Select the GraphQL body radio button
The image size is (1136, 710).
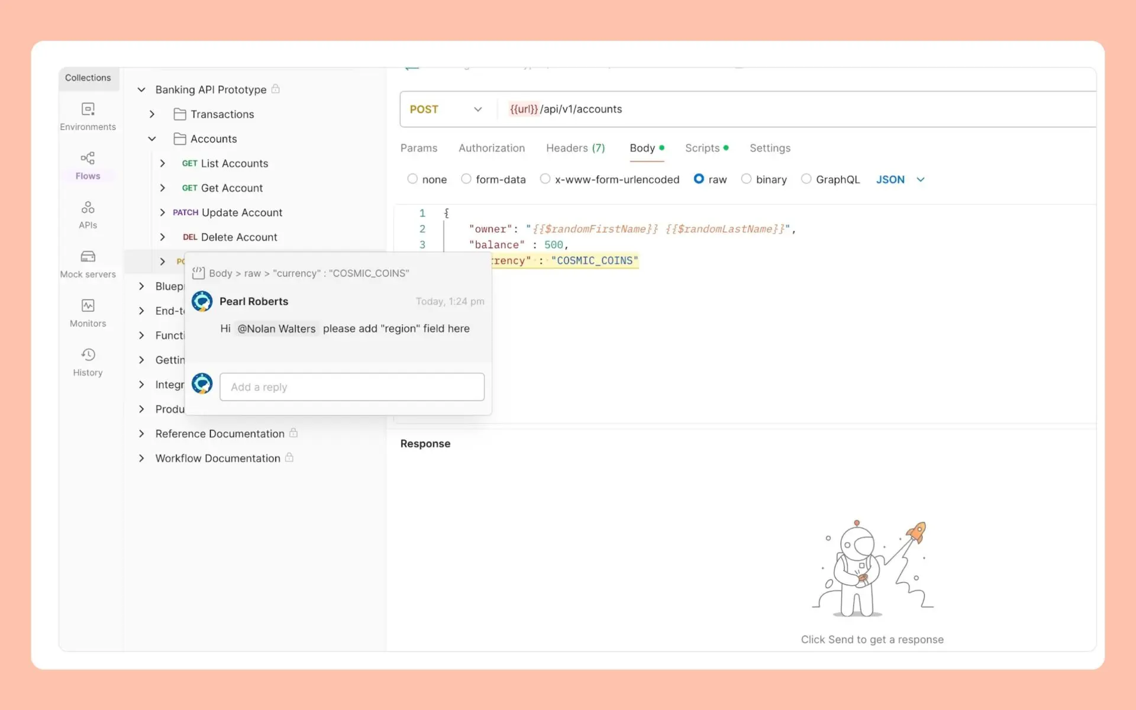point(806,179)
